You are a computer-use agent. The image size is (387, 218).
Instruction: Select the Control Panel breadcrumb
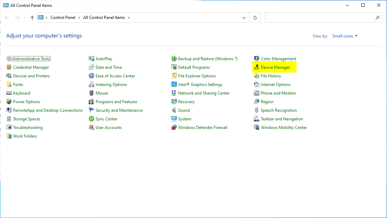(x=63, y=18)
